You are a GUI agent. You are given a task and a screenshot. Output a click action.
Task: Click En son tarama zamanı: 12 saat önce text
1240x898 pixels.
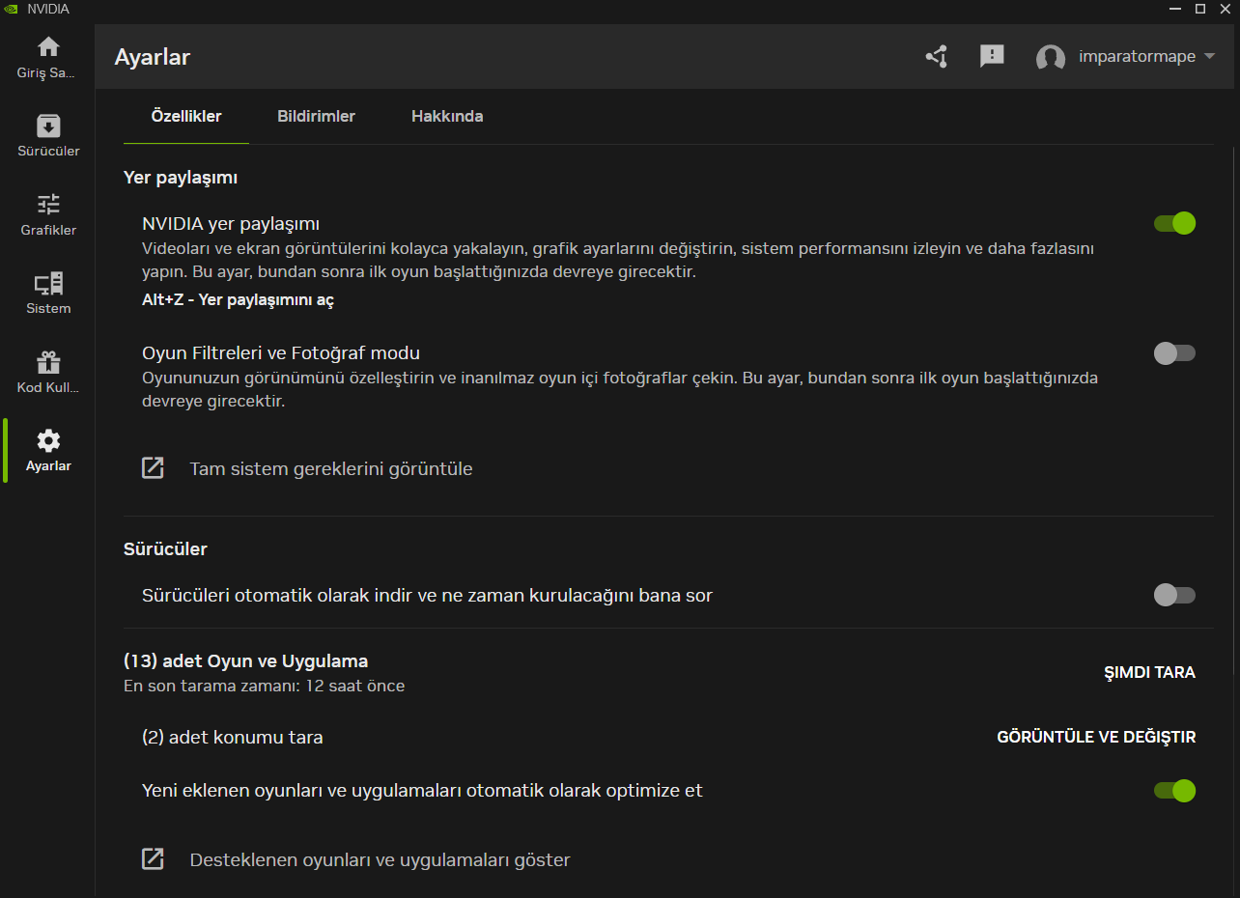pyautogui.click(x=265, y=687)
